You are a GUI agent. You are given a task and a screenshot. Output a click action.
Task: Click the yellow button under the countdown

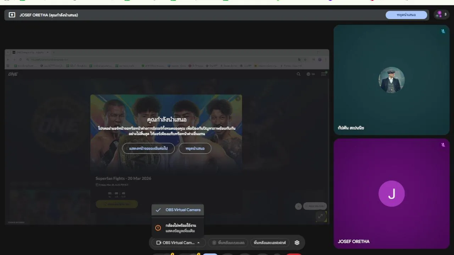point(117,204)
